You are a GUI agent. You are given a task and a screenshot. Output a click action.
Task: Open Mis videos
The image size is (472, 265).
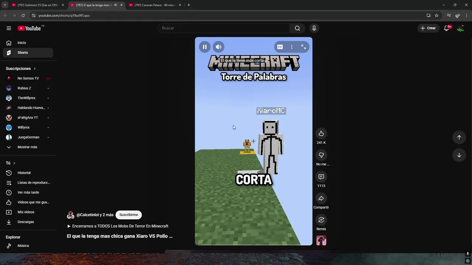tap(28, 212)
